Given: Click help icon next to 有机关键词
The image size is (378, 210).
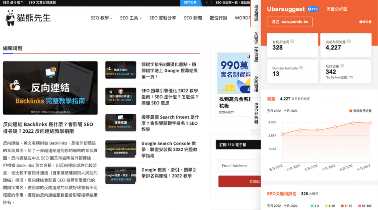Looking at the screenshot, I should [x=292, y=41].
